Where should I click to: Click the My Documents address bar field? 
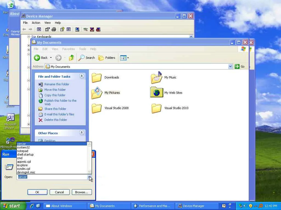click(x=137, y=67)
